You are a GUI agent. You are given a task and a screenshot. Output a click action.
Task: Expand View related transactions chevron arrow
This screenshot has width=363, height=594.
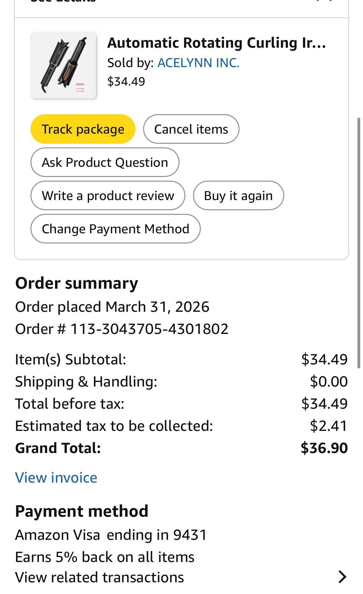point(342,577)
